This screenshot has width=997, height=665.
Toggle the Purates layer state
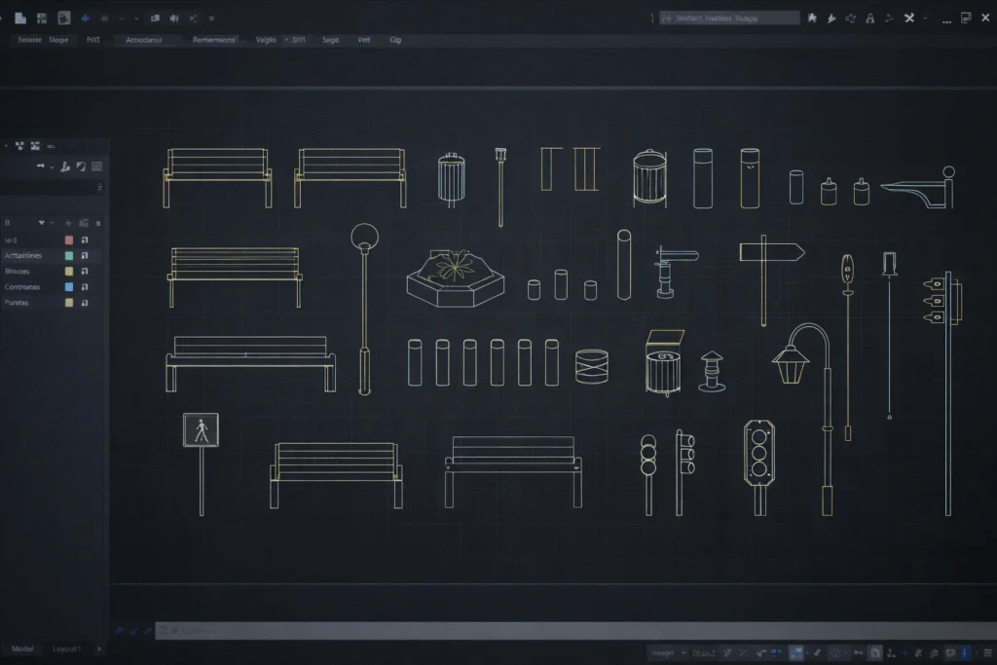point(84,303)
